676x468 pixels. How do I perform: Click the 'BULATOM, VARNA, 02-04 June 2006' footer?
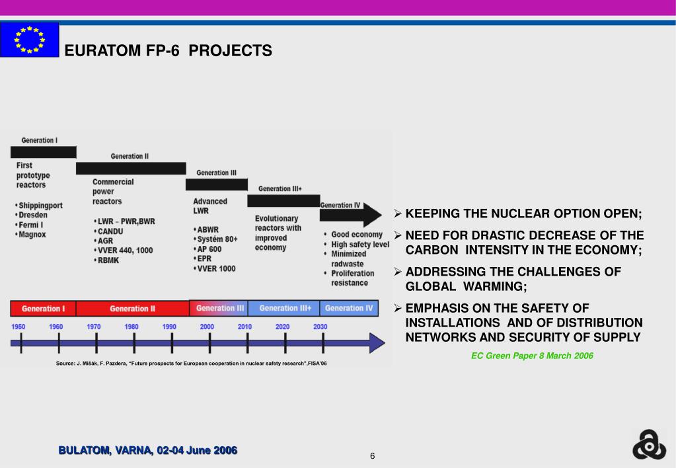[x=148, y=450]
